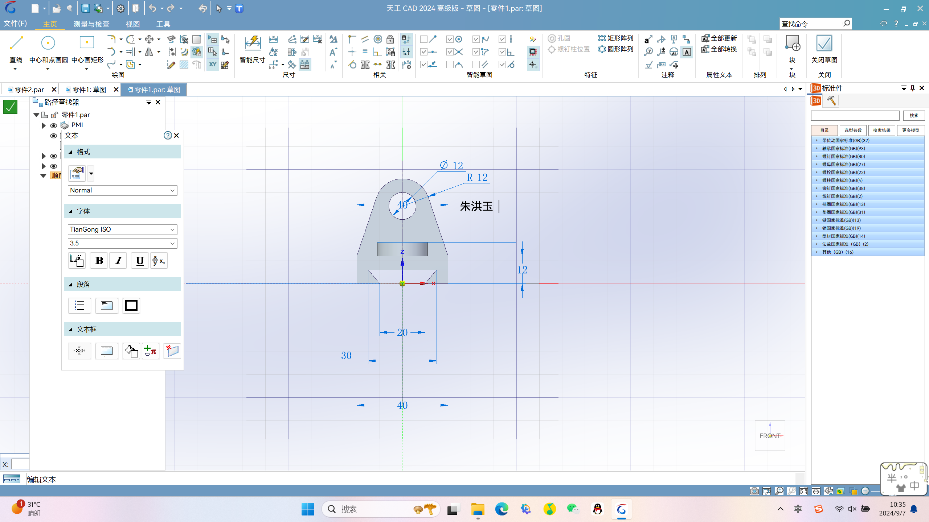
Task: Click Circular Pattern (圆形阵列)
Action: pyautogui.click(x=616, y=49)
